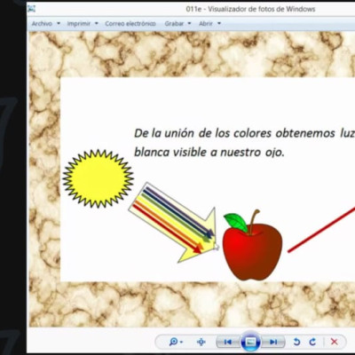Delete the photo with red X
This screenshot has width=355, height=355.
[x=335, y=342]
